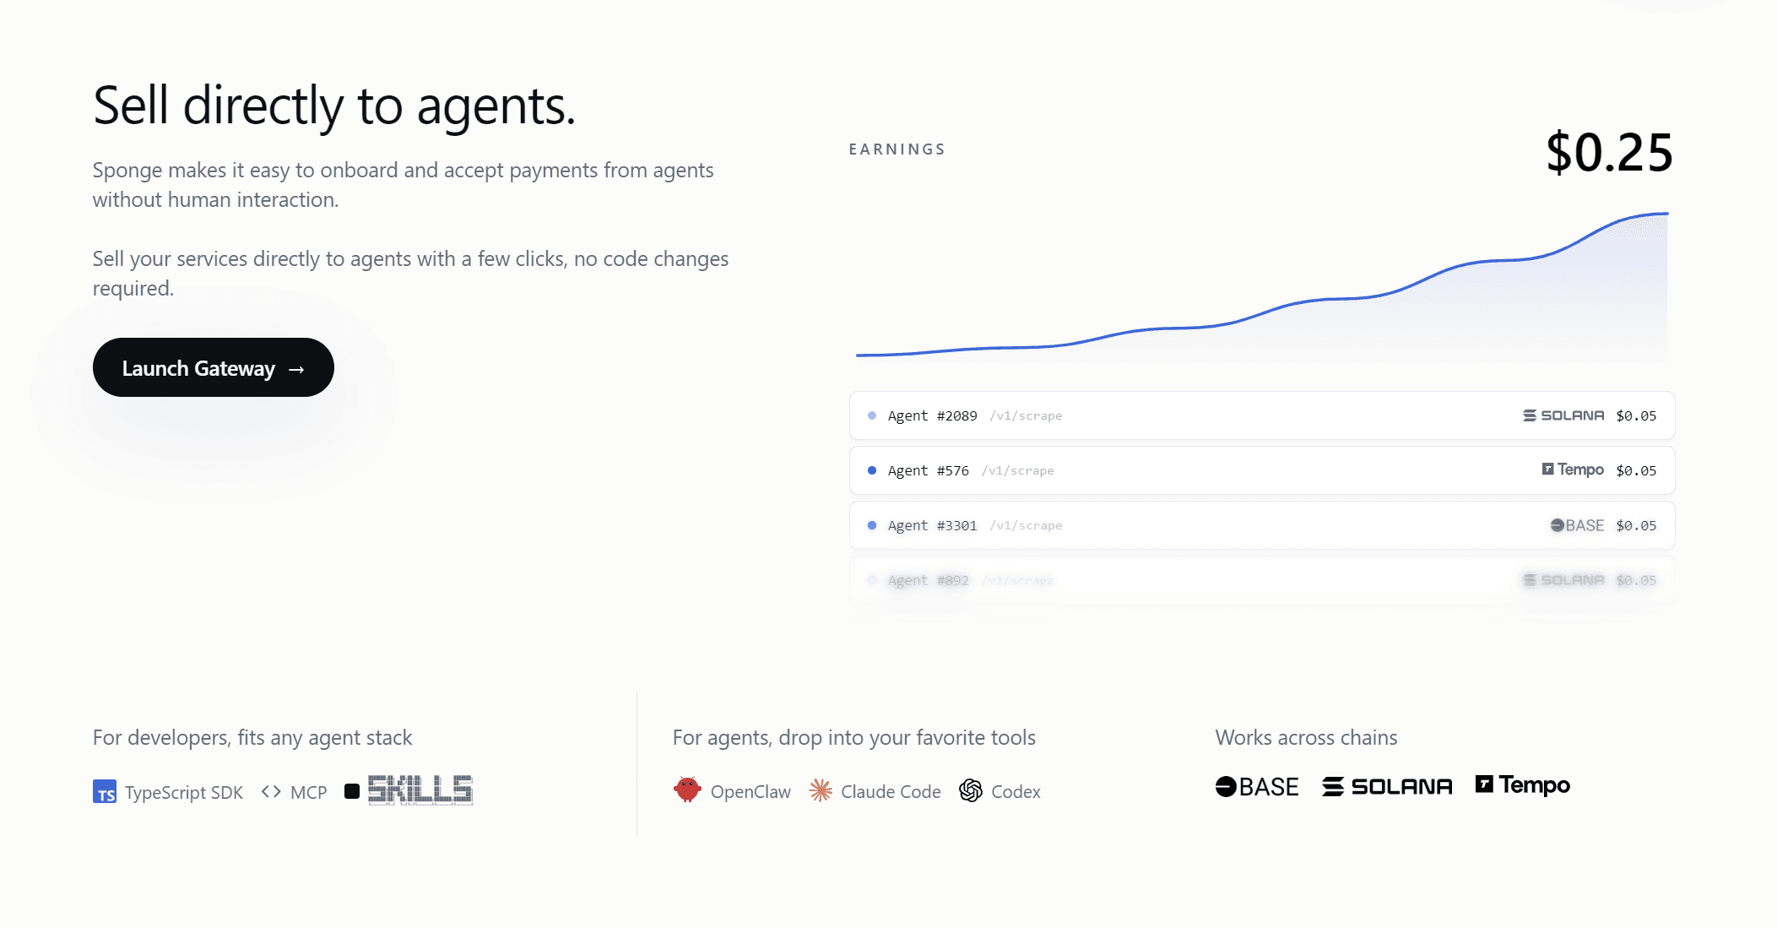Screen dimensions: 1777x928
Task: Click the SOLANA badge in Agent #2089 row
Action: pos(1563,415)
